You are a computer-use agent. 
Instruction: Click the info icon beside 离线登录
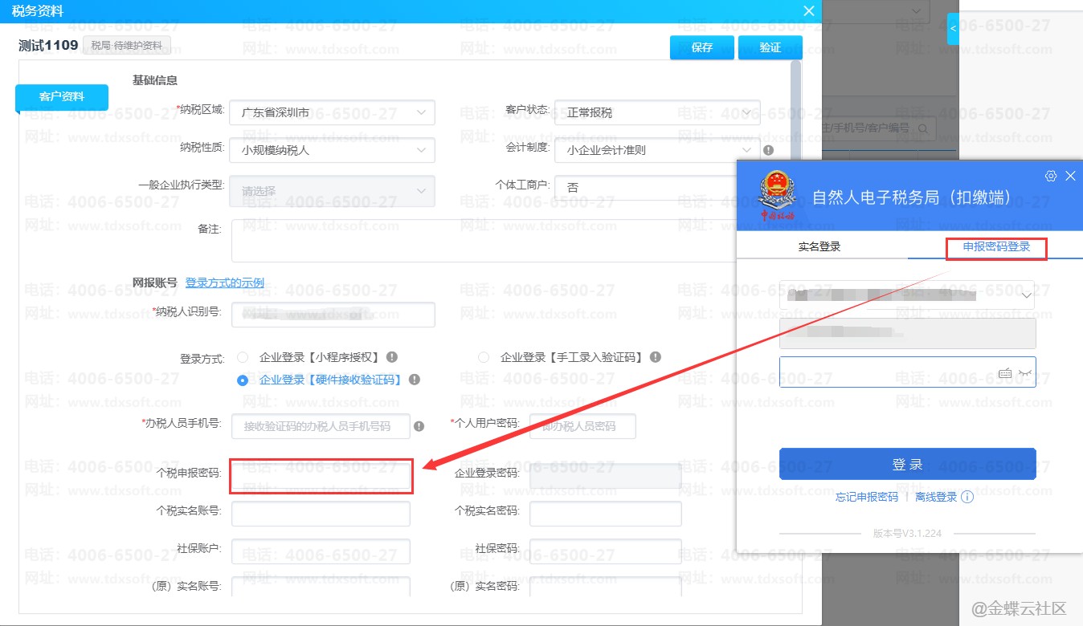[x=967, y=498]
